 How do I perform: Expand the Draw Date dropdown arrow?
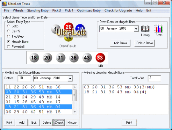pos(136,29)
